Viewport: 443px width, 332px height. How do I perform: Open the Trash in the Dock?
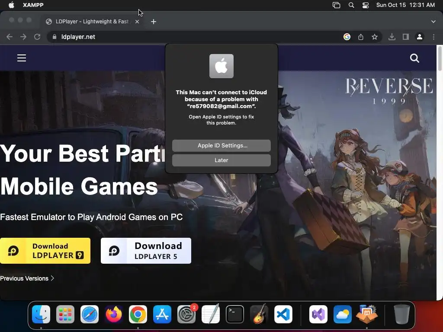point(402,314)
